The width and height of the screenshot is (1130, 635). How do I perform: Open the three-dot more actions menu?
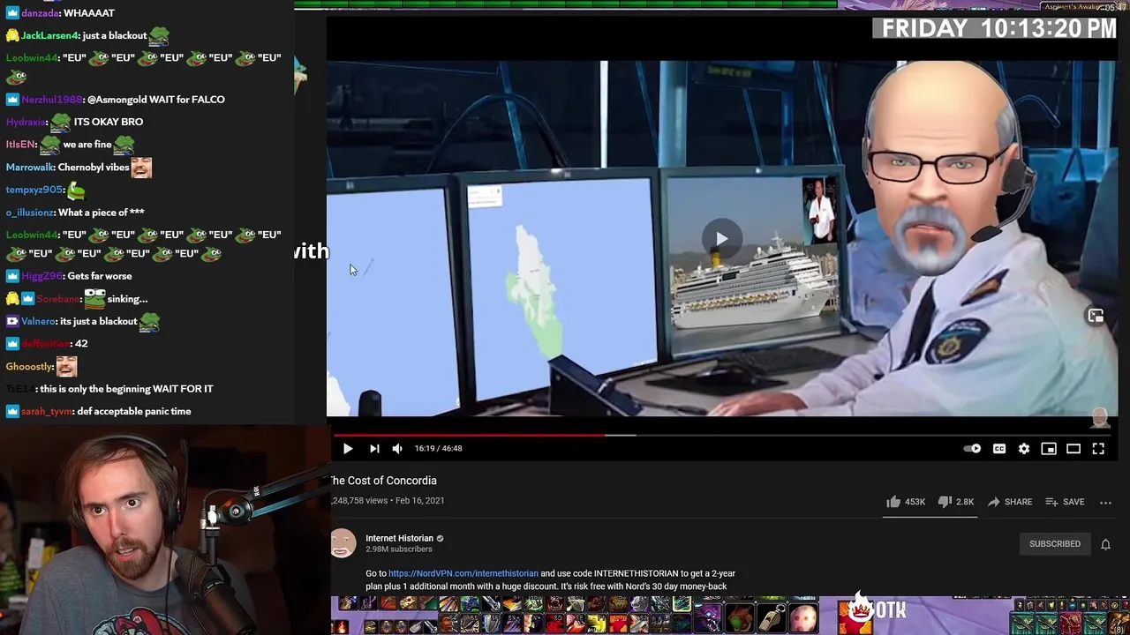click(x=1105, y=502)
